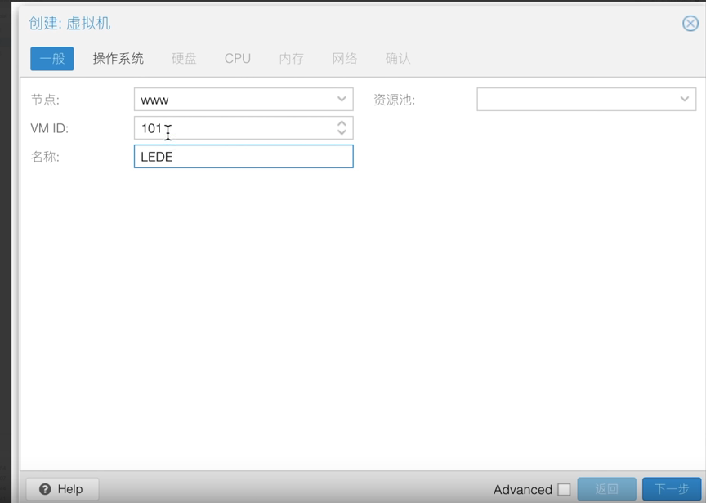Expand the 资源池 resource pool dropdown

pyautogui.click(x=685, y=99)
